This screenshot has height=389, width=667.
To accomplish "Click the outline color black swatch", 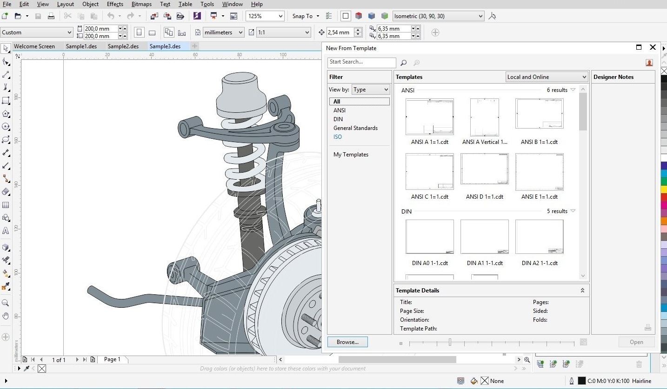I will (x=581, y=381).
